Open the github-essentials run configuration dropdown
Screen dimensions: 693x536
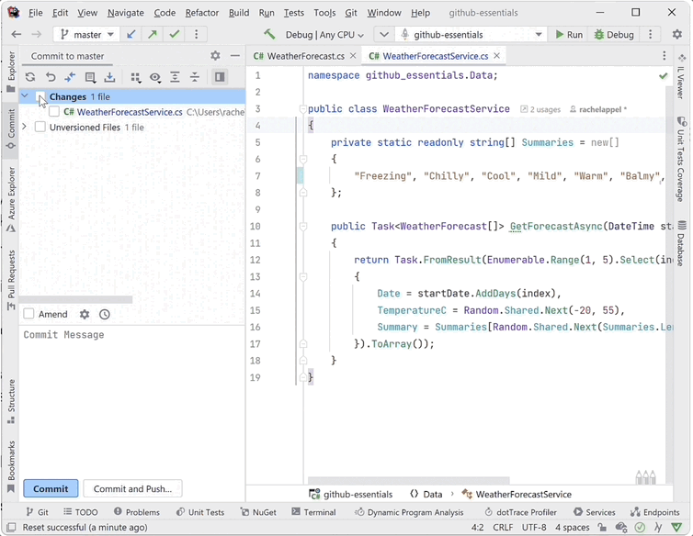pos(471,35)
